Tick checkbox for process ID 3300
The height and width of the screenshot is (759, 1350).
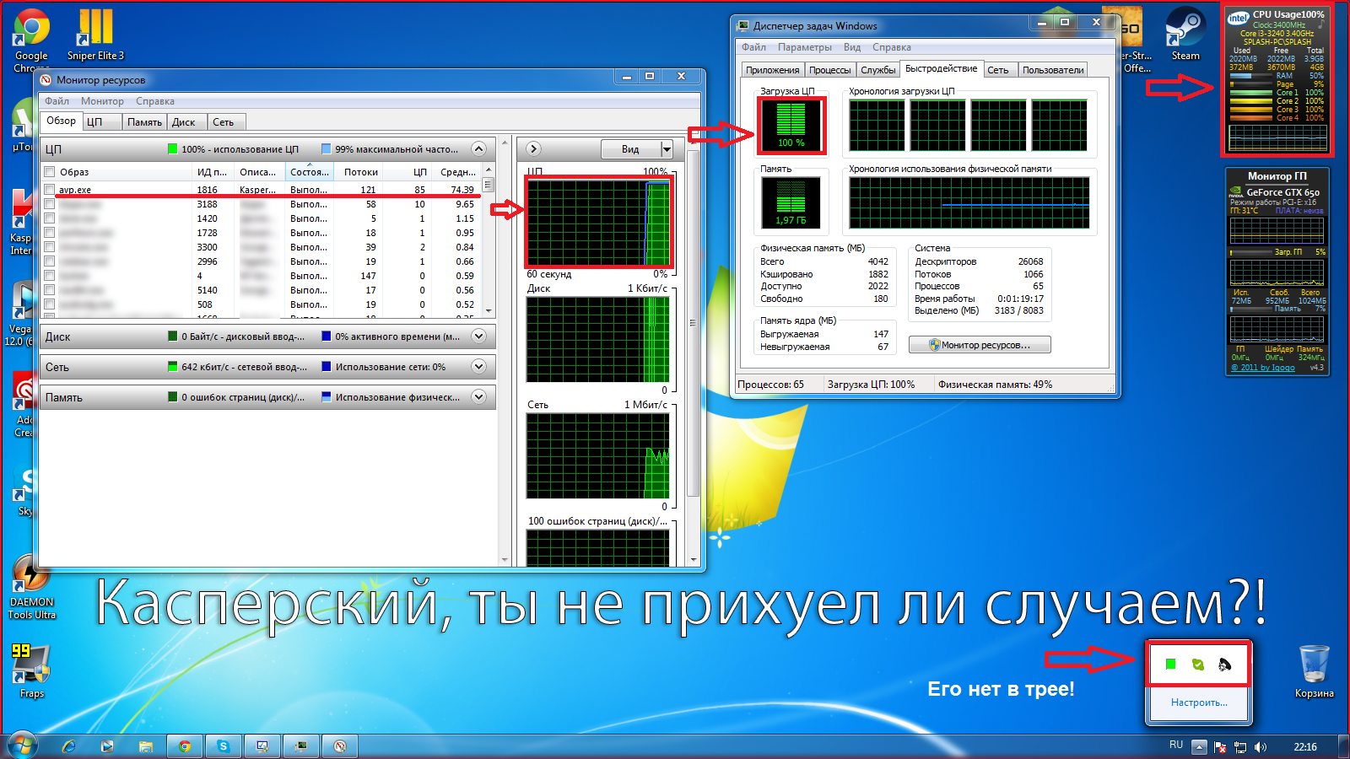point(50,247)
